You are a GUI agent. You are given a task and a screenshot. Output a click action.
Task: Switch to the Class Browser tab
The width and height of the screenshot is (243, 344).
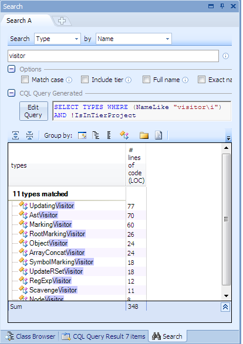(x=30, y=336)
